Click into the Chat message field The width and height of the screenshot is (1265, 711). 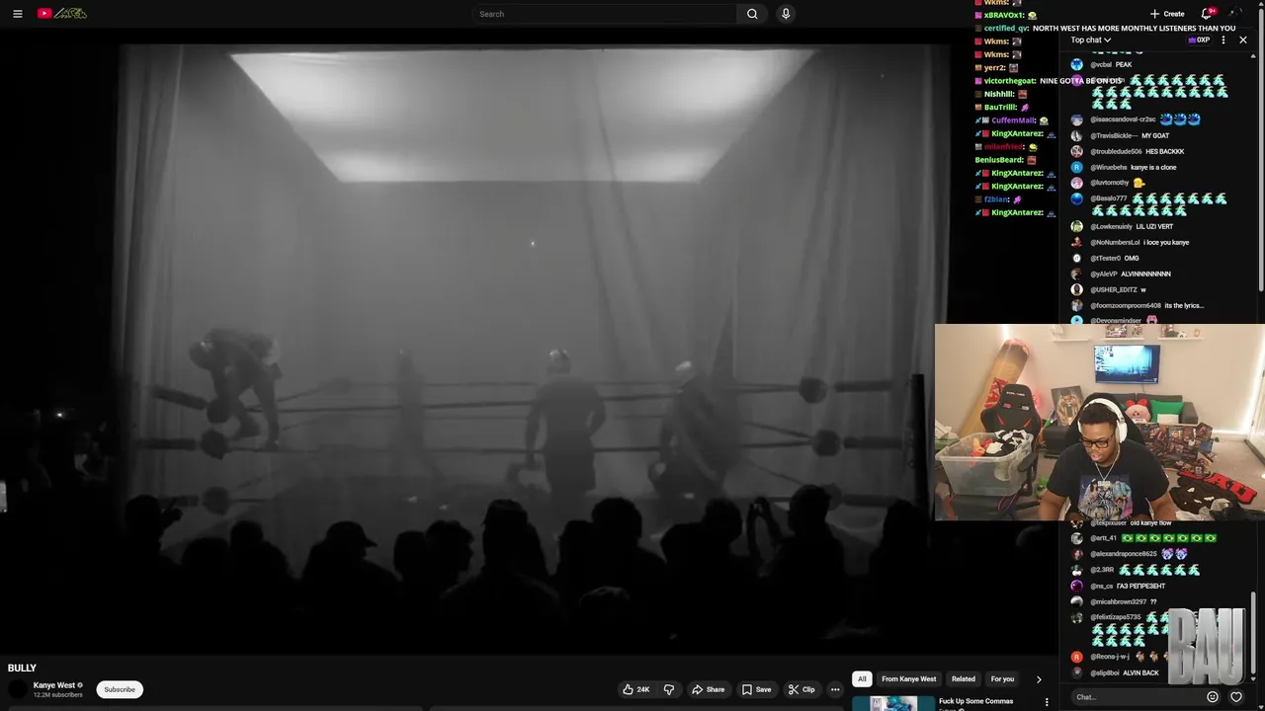(1137, 697)
